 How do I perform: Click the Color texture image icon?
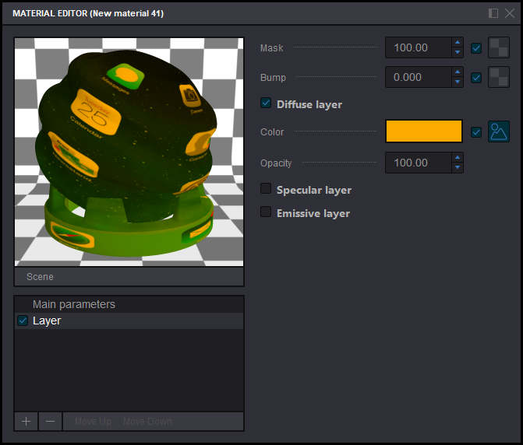(x=498, y=131)
